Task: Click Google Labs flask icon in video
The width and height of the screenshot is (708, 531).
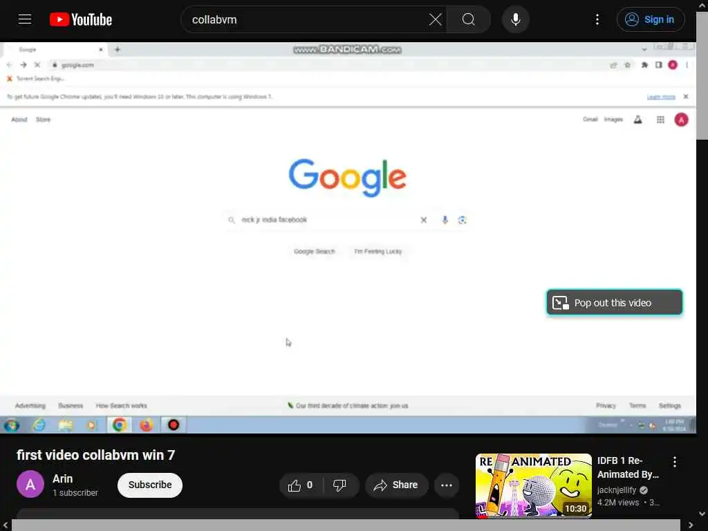Action: (637, 120)
